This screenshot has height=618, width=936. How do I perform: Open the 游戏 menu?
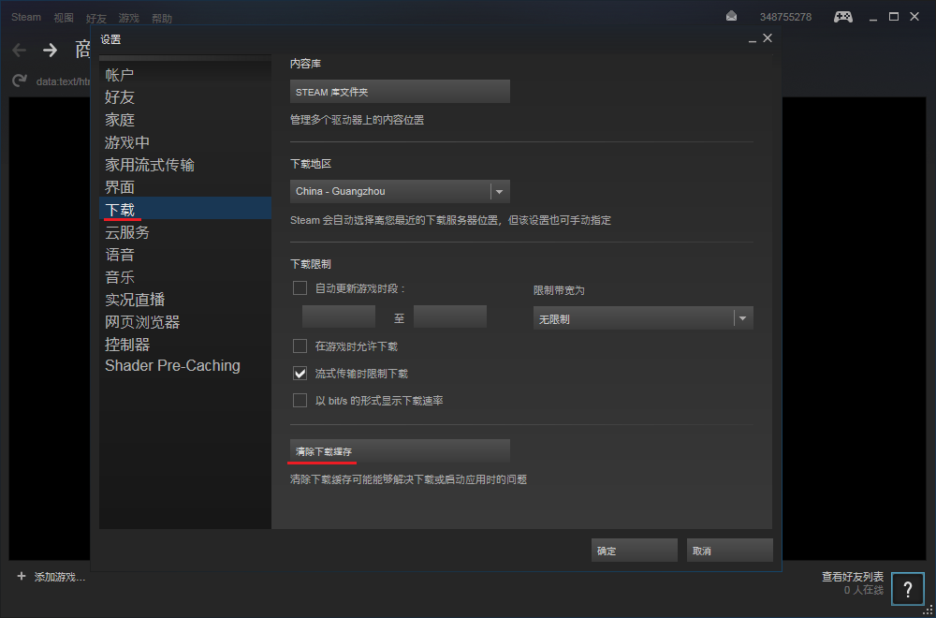pyautogui.click(x=128, y=19)
